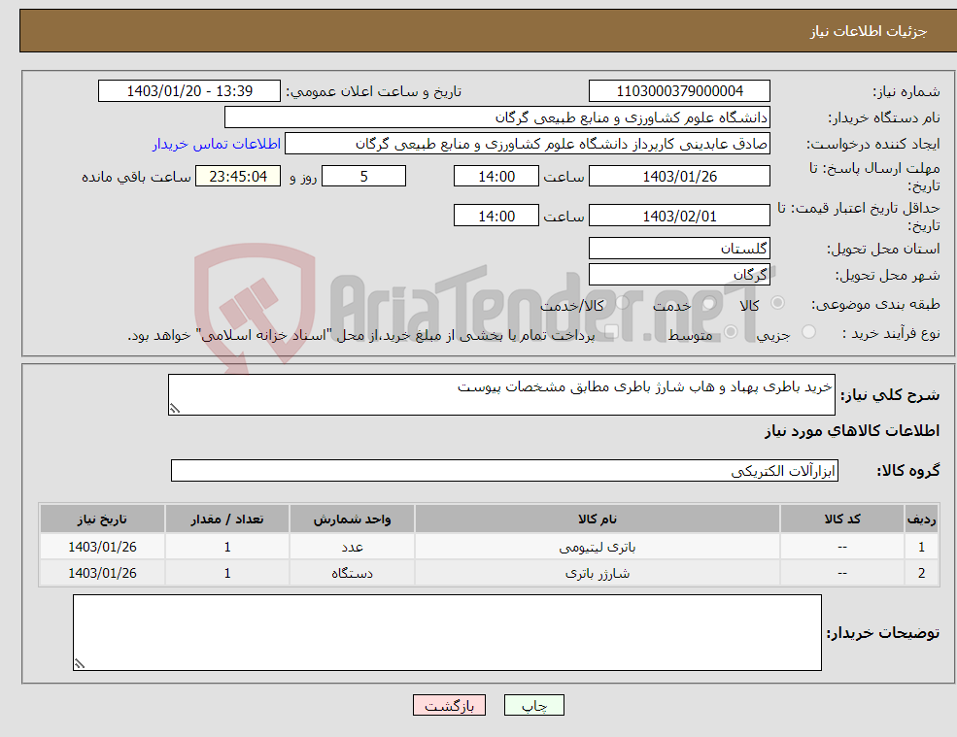Image resolution: width=957 pixels, height=737 pixels.
Task: Click the توضیحات خریدار textarea
Action: pos(447,633)
